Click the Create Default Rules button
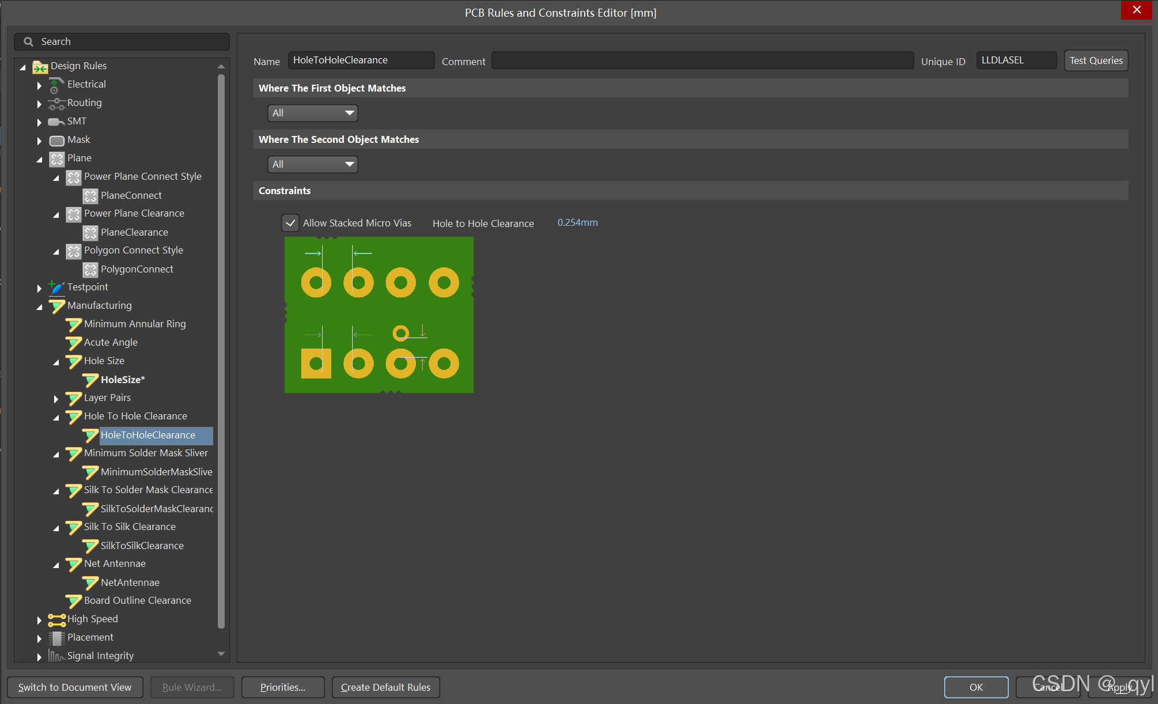The width and height of the screenshot is (1158, 704). click(385, 687)
